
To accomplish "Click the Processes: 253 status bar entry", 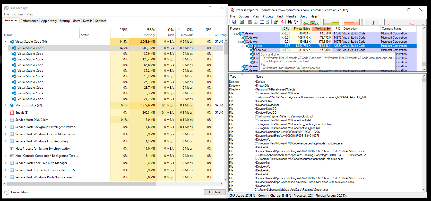I will [x=303, y=196].
